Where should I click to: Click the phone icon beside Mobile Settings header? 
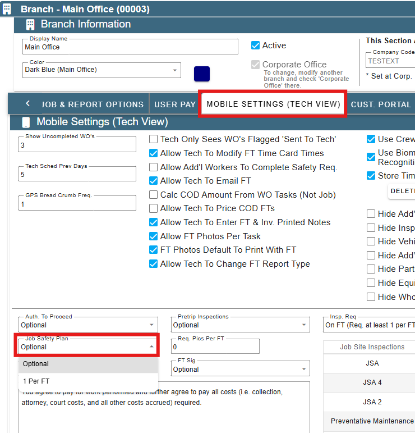[x=26, y=122]
